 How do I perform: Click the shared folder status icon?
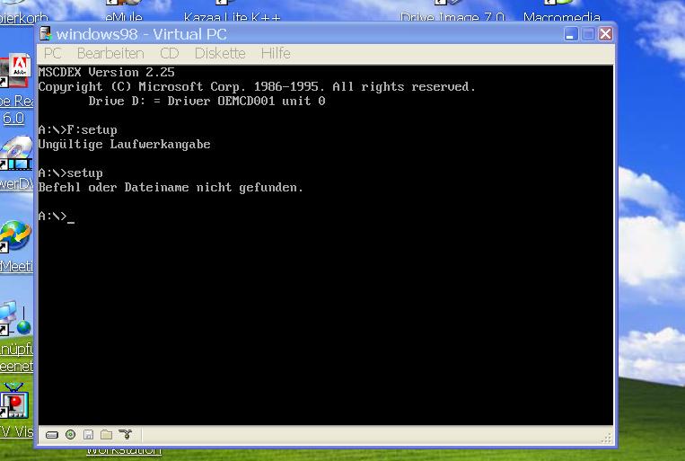106,434
